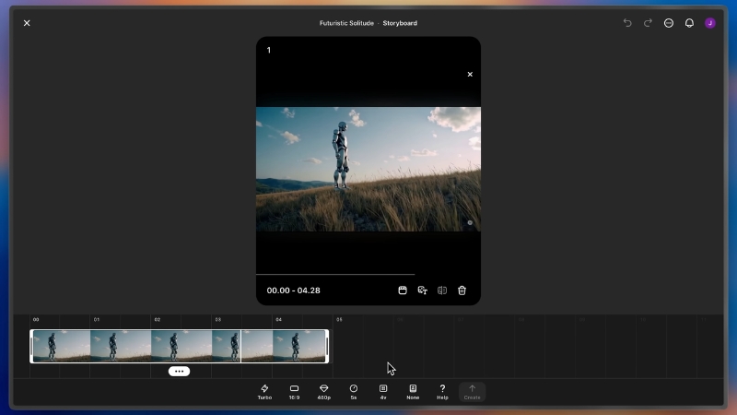Open the 5s duration selector
The height and width of the screenshot is (415, 737).
point(354,391)
